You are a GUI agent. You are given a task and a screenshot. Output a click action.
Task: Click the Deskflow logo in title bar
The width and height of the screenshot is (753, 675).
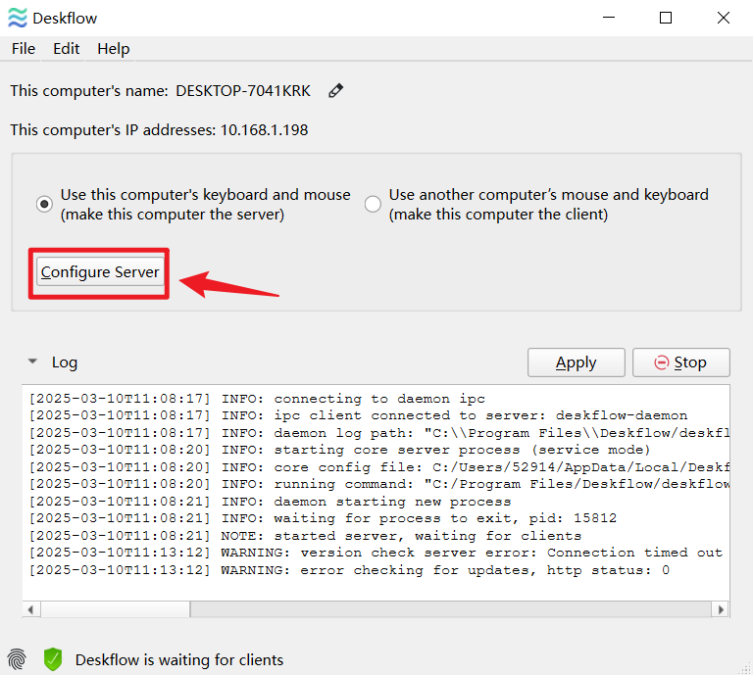pyautogui.click(x=18, y=18)
